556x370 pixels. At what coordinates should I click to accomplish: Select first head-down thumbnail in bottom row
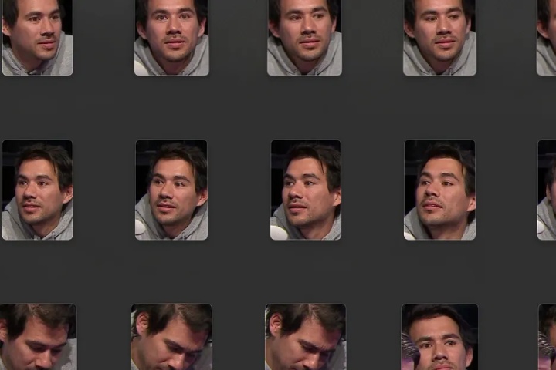(x=38, y=337)
